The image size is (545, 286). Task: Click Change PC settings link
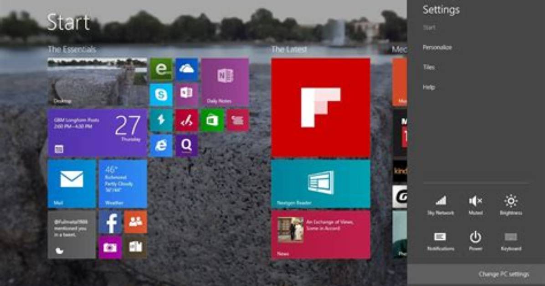tap(504, 274)
